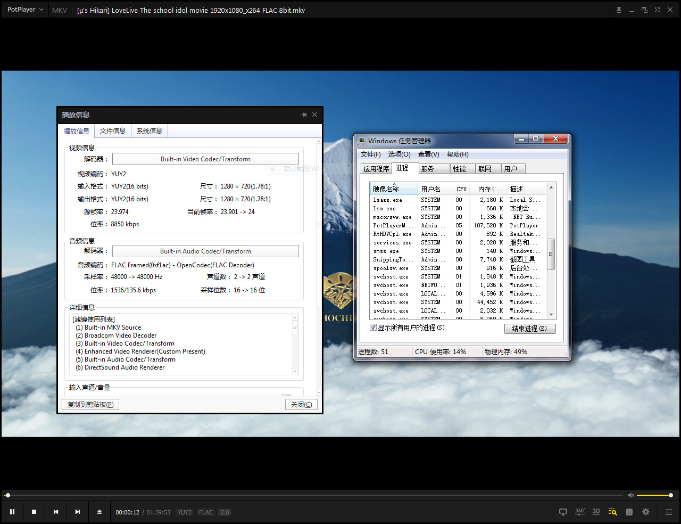Close the playback info dialog with X
Viewport: 681px width, 524px height.
click(314, 114)
